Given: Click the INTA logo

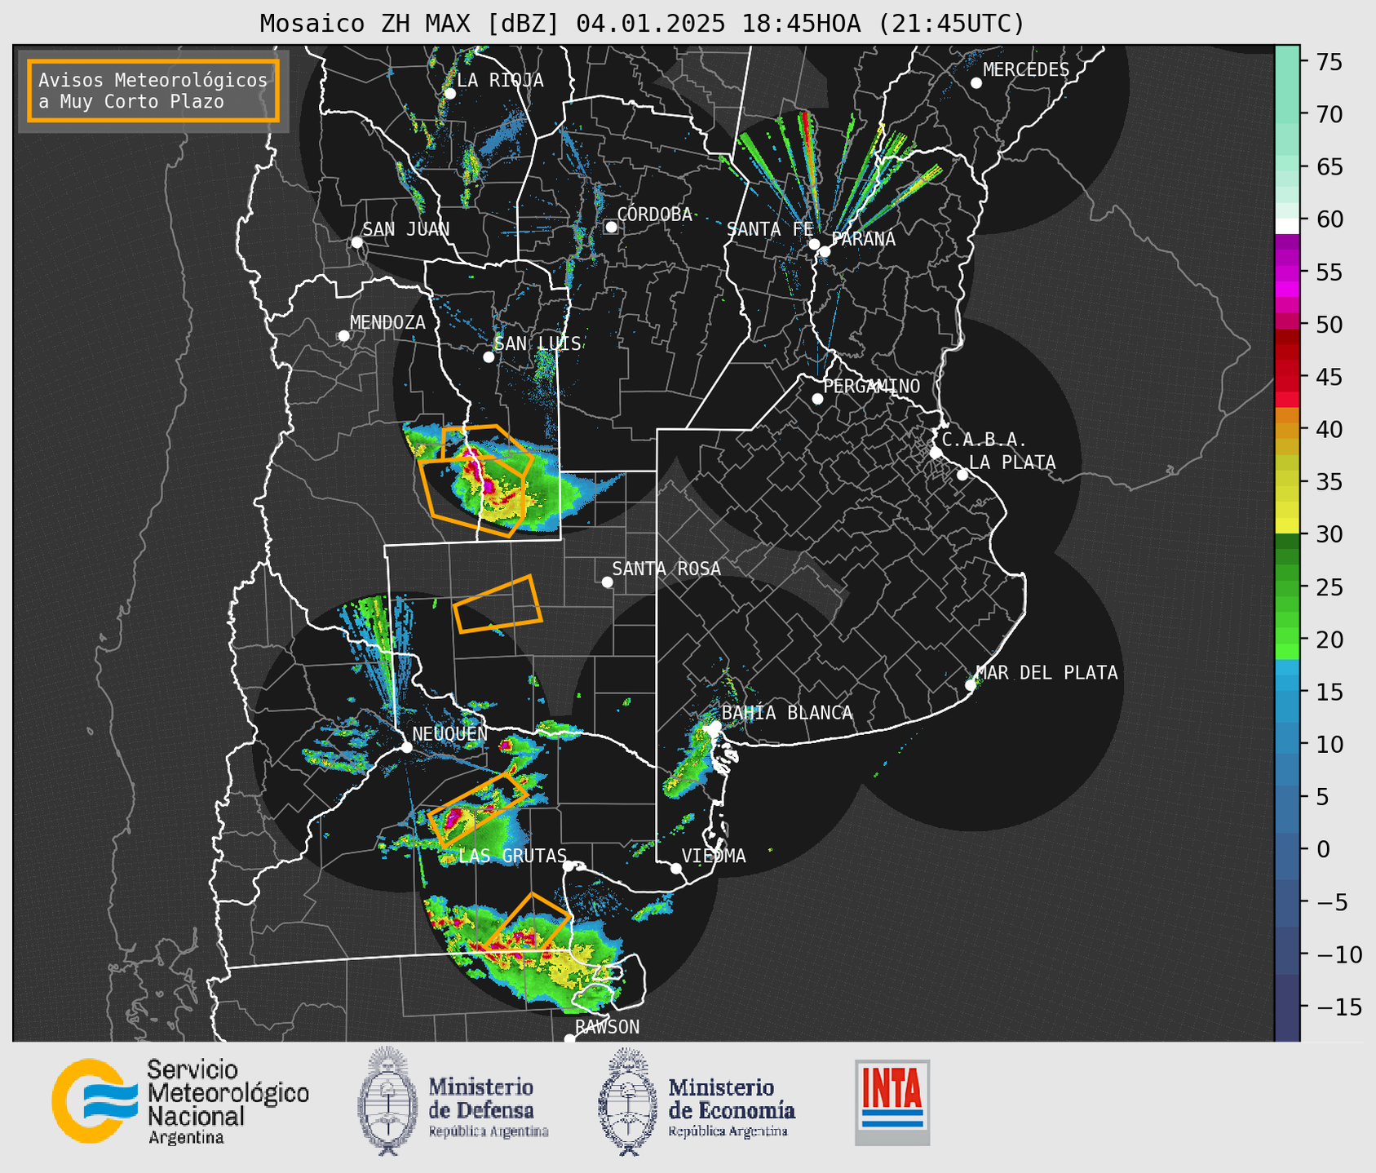Looking at the screenshot, I should 892,1102.
